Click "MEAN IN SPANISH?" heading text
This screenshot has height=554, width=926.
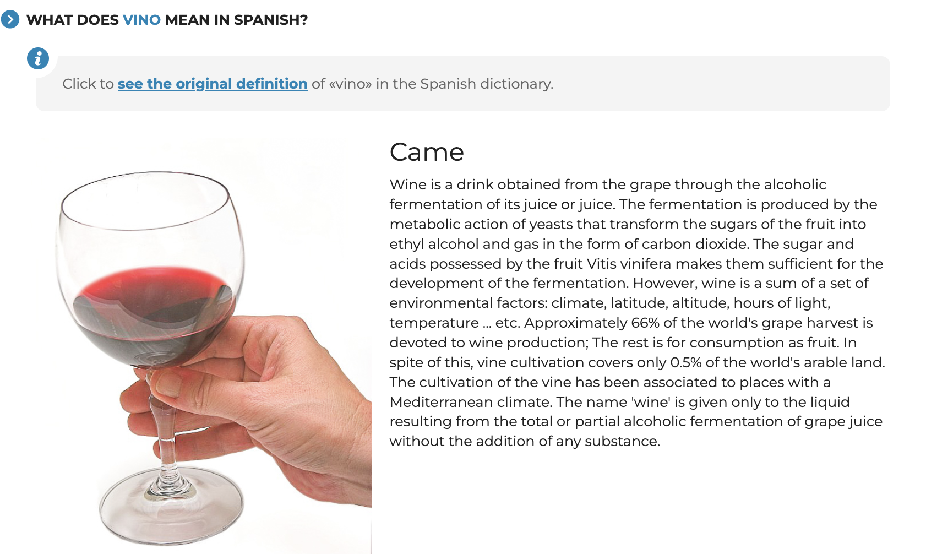pos(236,20)
